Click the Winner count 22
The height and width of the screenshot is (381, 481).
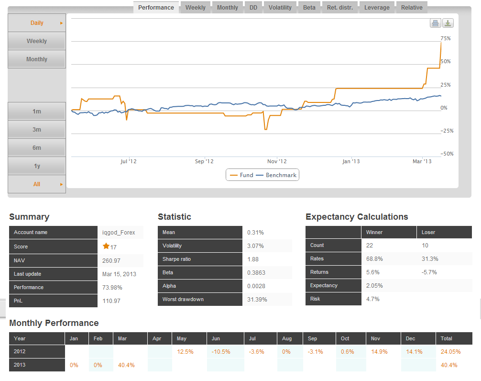(369, 245)
